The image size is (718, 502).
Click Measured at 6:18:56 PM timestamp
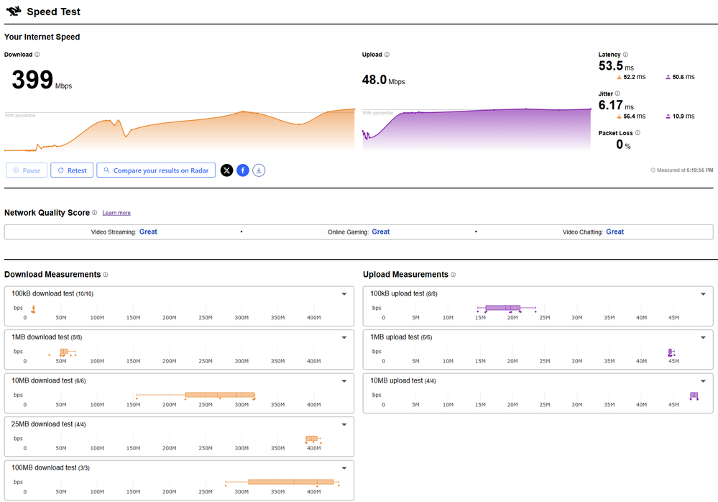coord(682,170)
